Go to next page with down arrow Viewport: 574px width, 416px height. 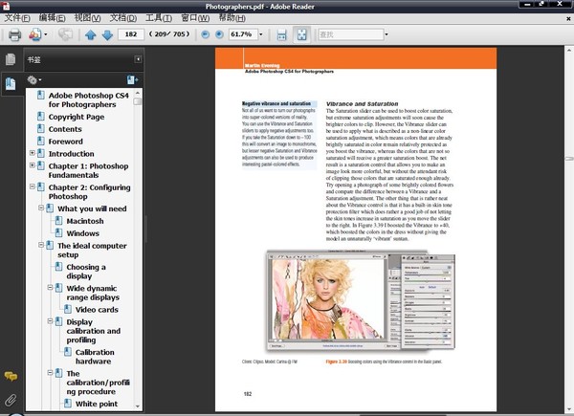click(106, 34)
